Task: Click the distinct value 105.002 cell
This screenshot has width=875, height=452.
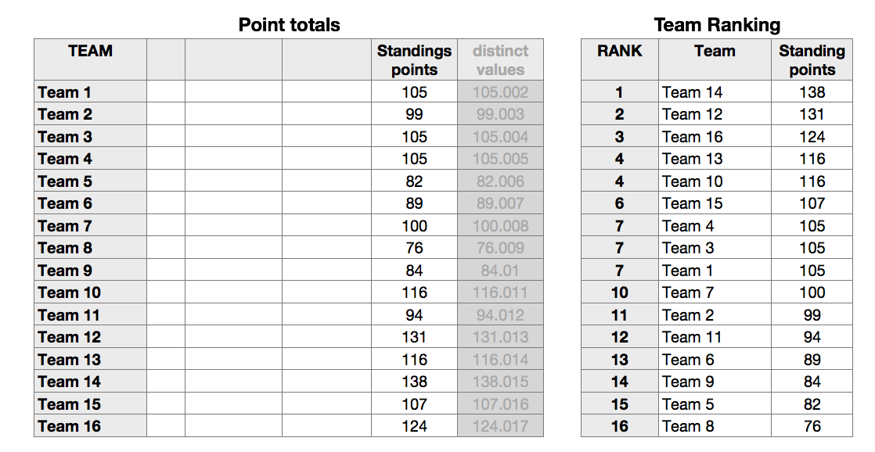Action: coord(500,92)
